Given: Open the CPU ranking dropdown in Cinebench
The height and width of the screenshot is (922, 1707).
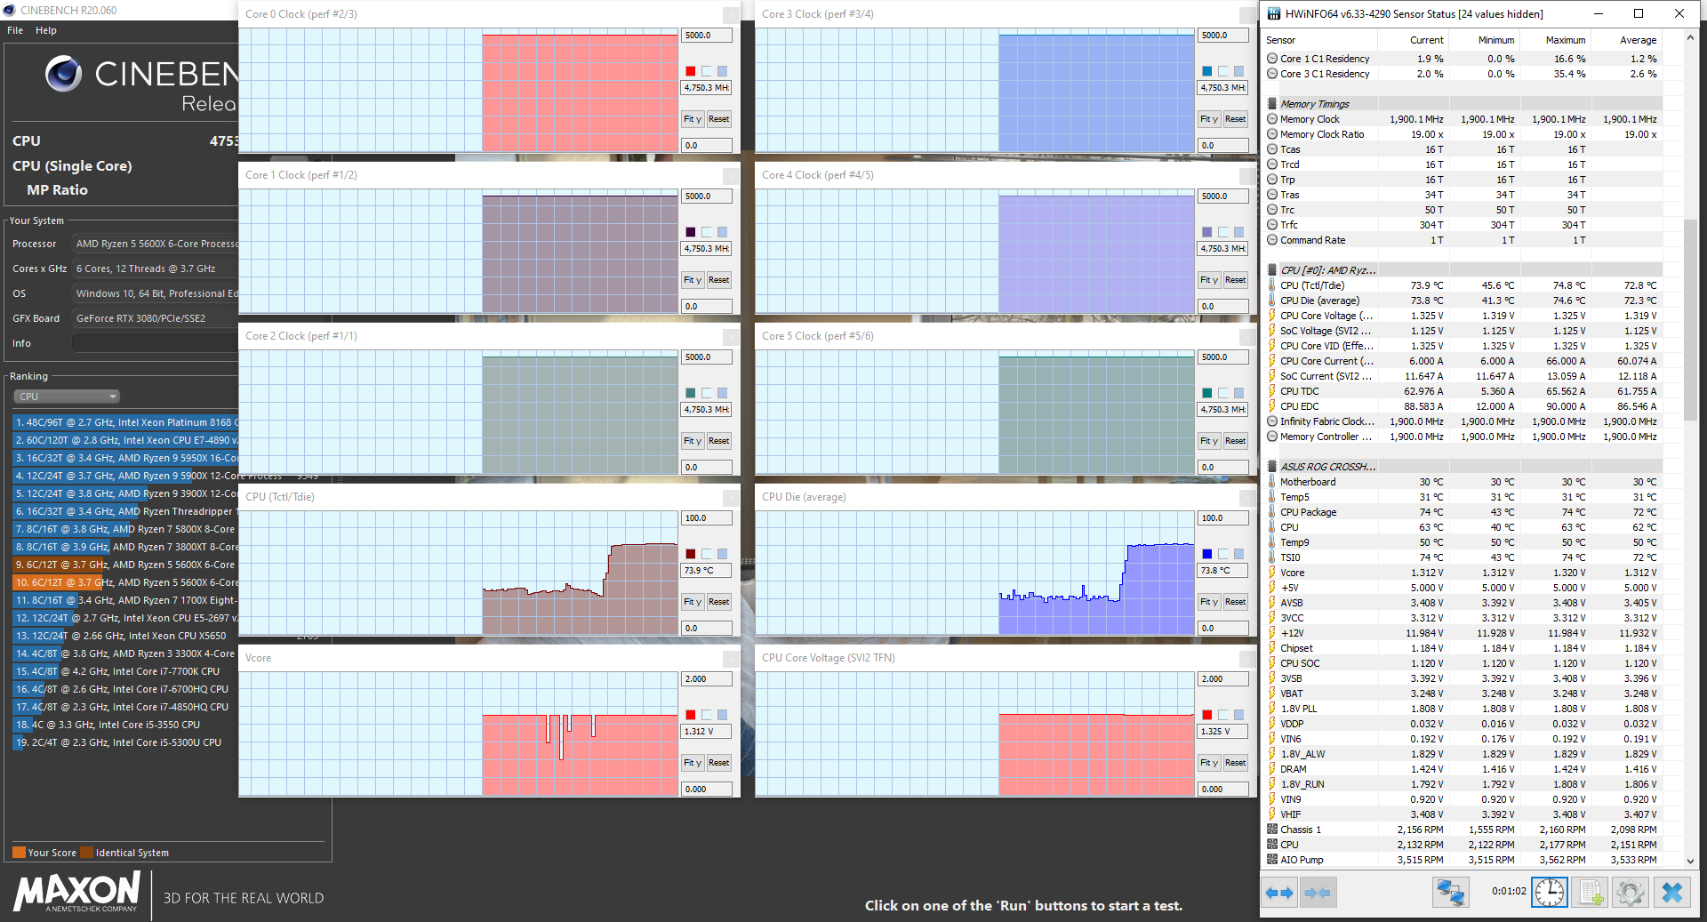Looking at the screenshot, I should [x=67, y=397].
